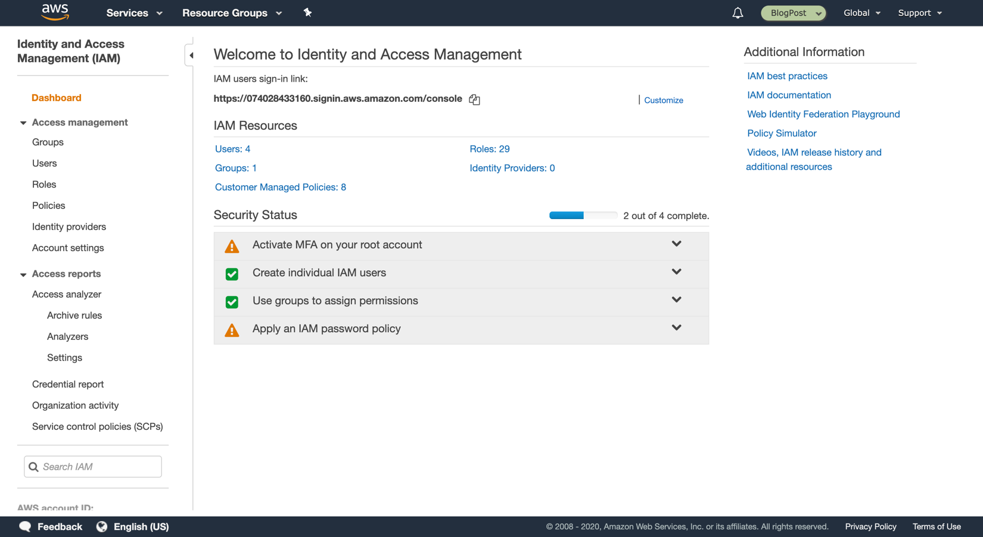Open the Roles: 29 resource link
Image resolution: width=983 pixels, height=537 pixels.
tap(490, 149)
